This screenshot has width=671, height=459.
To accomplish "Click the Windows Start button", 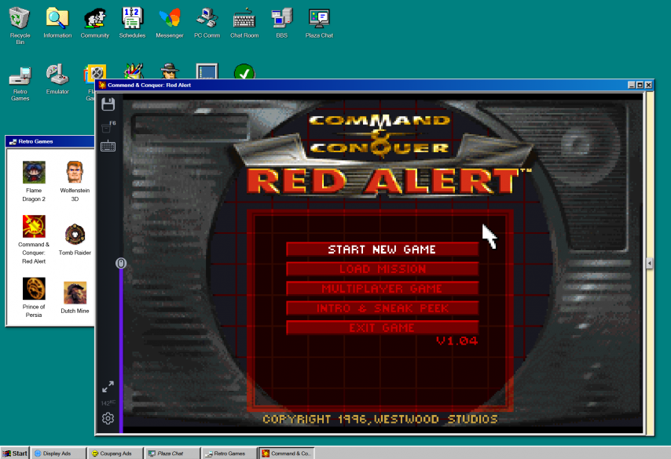I will (15, 453).
